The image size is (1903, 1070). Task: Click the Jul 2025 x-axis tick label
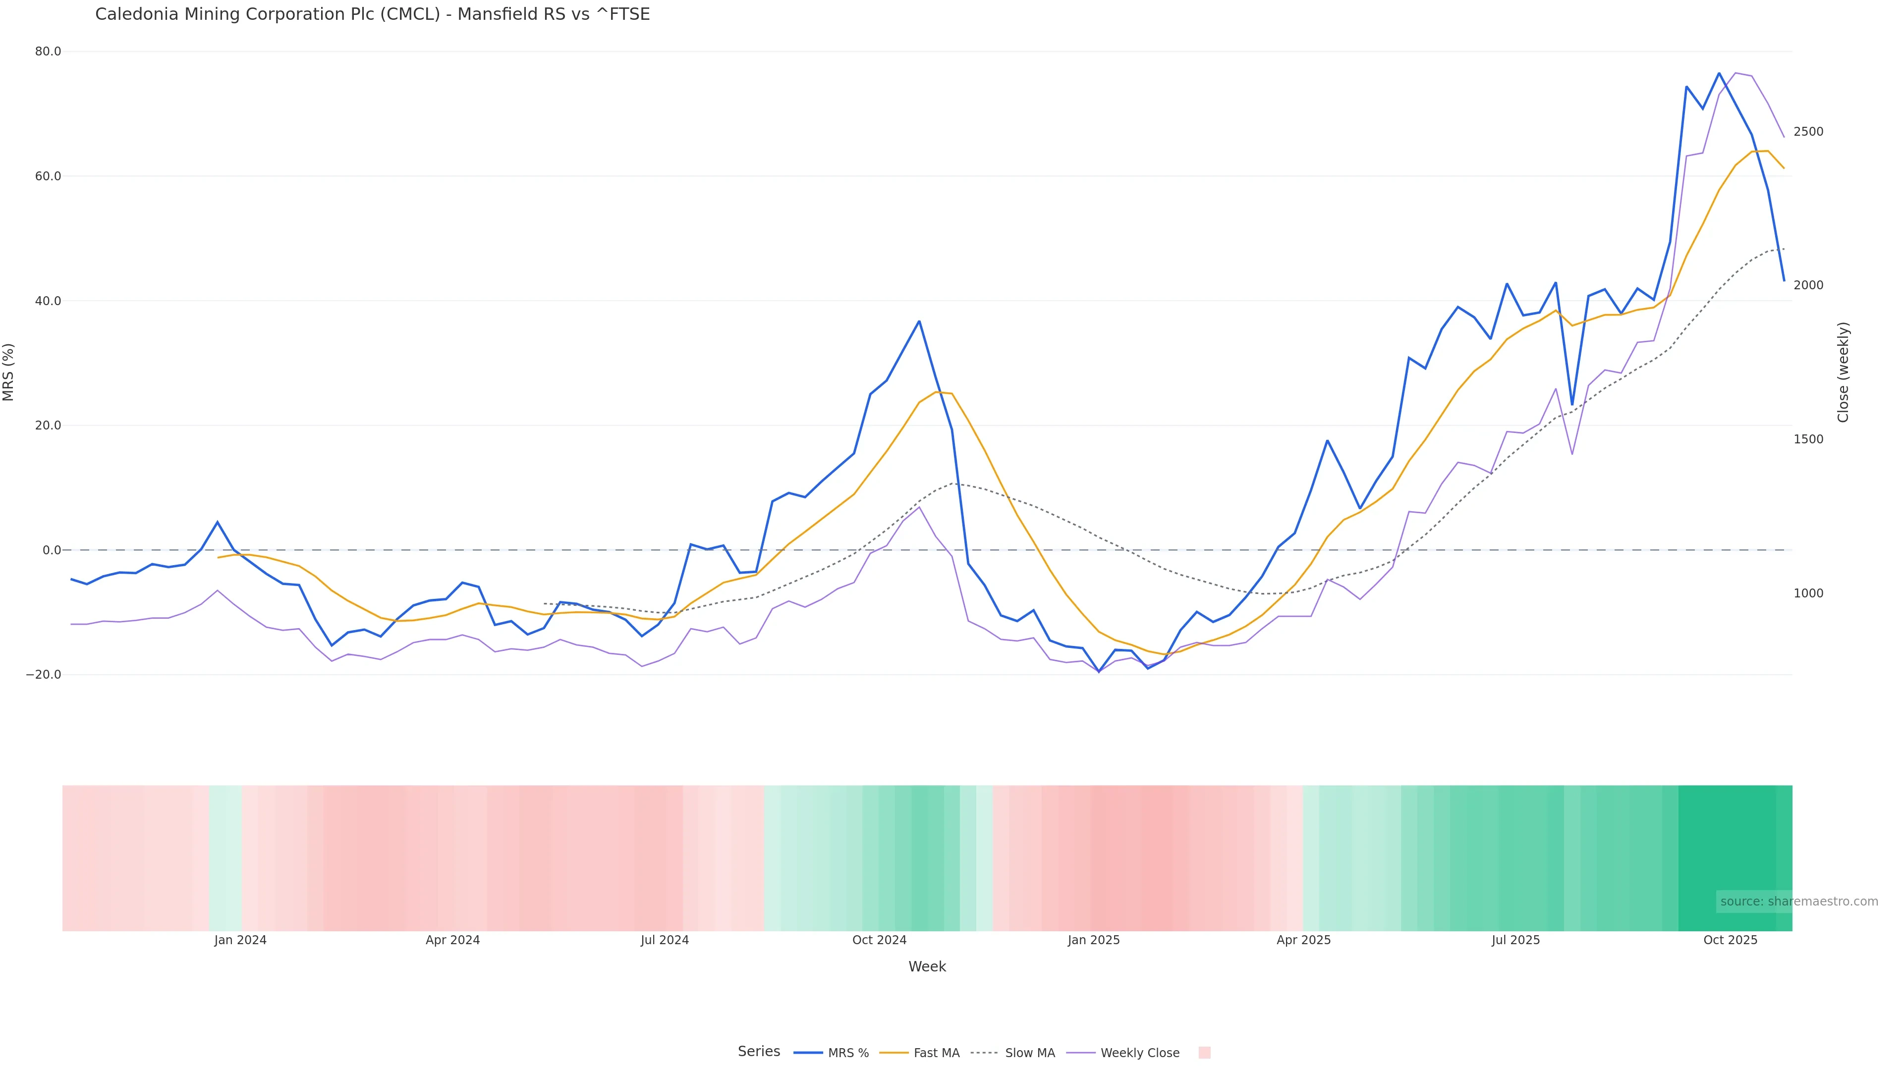1515,941
